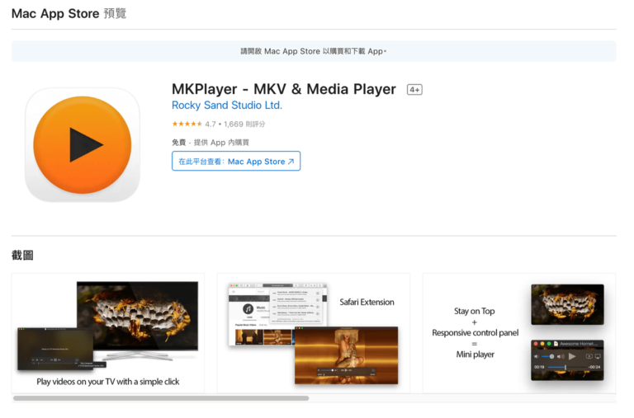Click the '免費 · 提供 App 內購買' text
The width and height of the screenshot is (634, 418).
tap(211, 142)
